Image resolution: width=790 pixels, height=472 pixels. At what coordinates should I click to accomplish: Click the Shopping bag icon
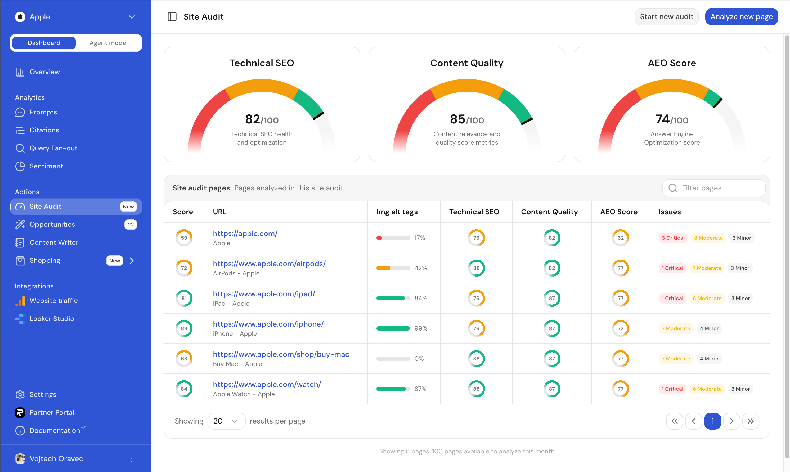coord(20,260)
